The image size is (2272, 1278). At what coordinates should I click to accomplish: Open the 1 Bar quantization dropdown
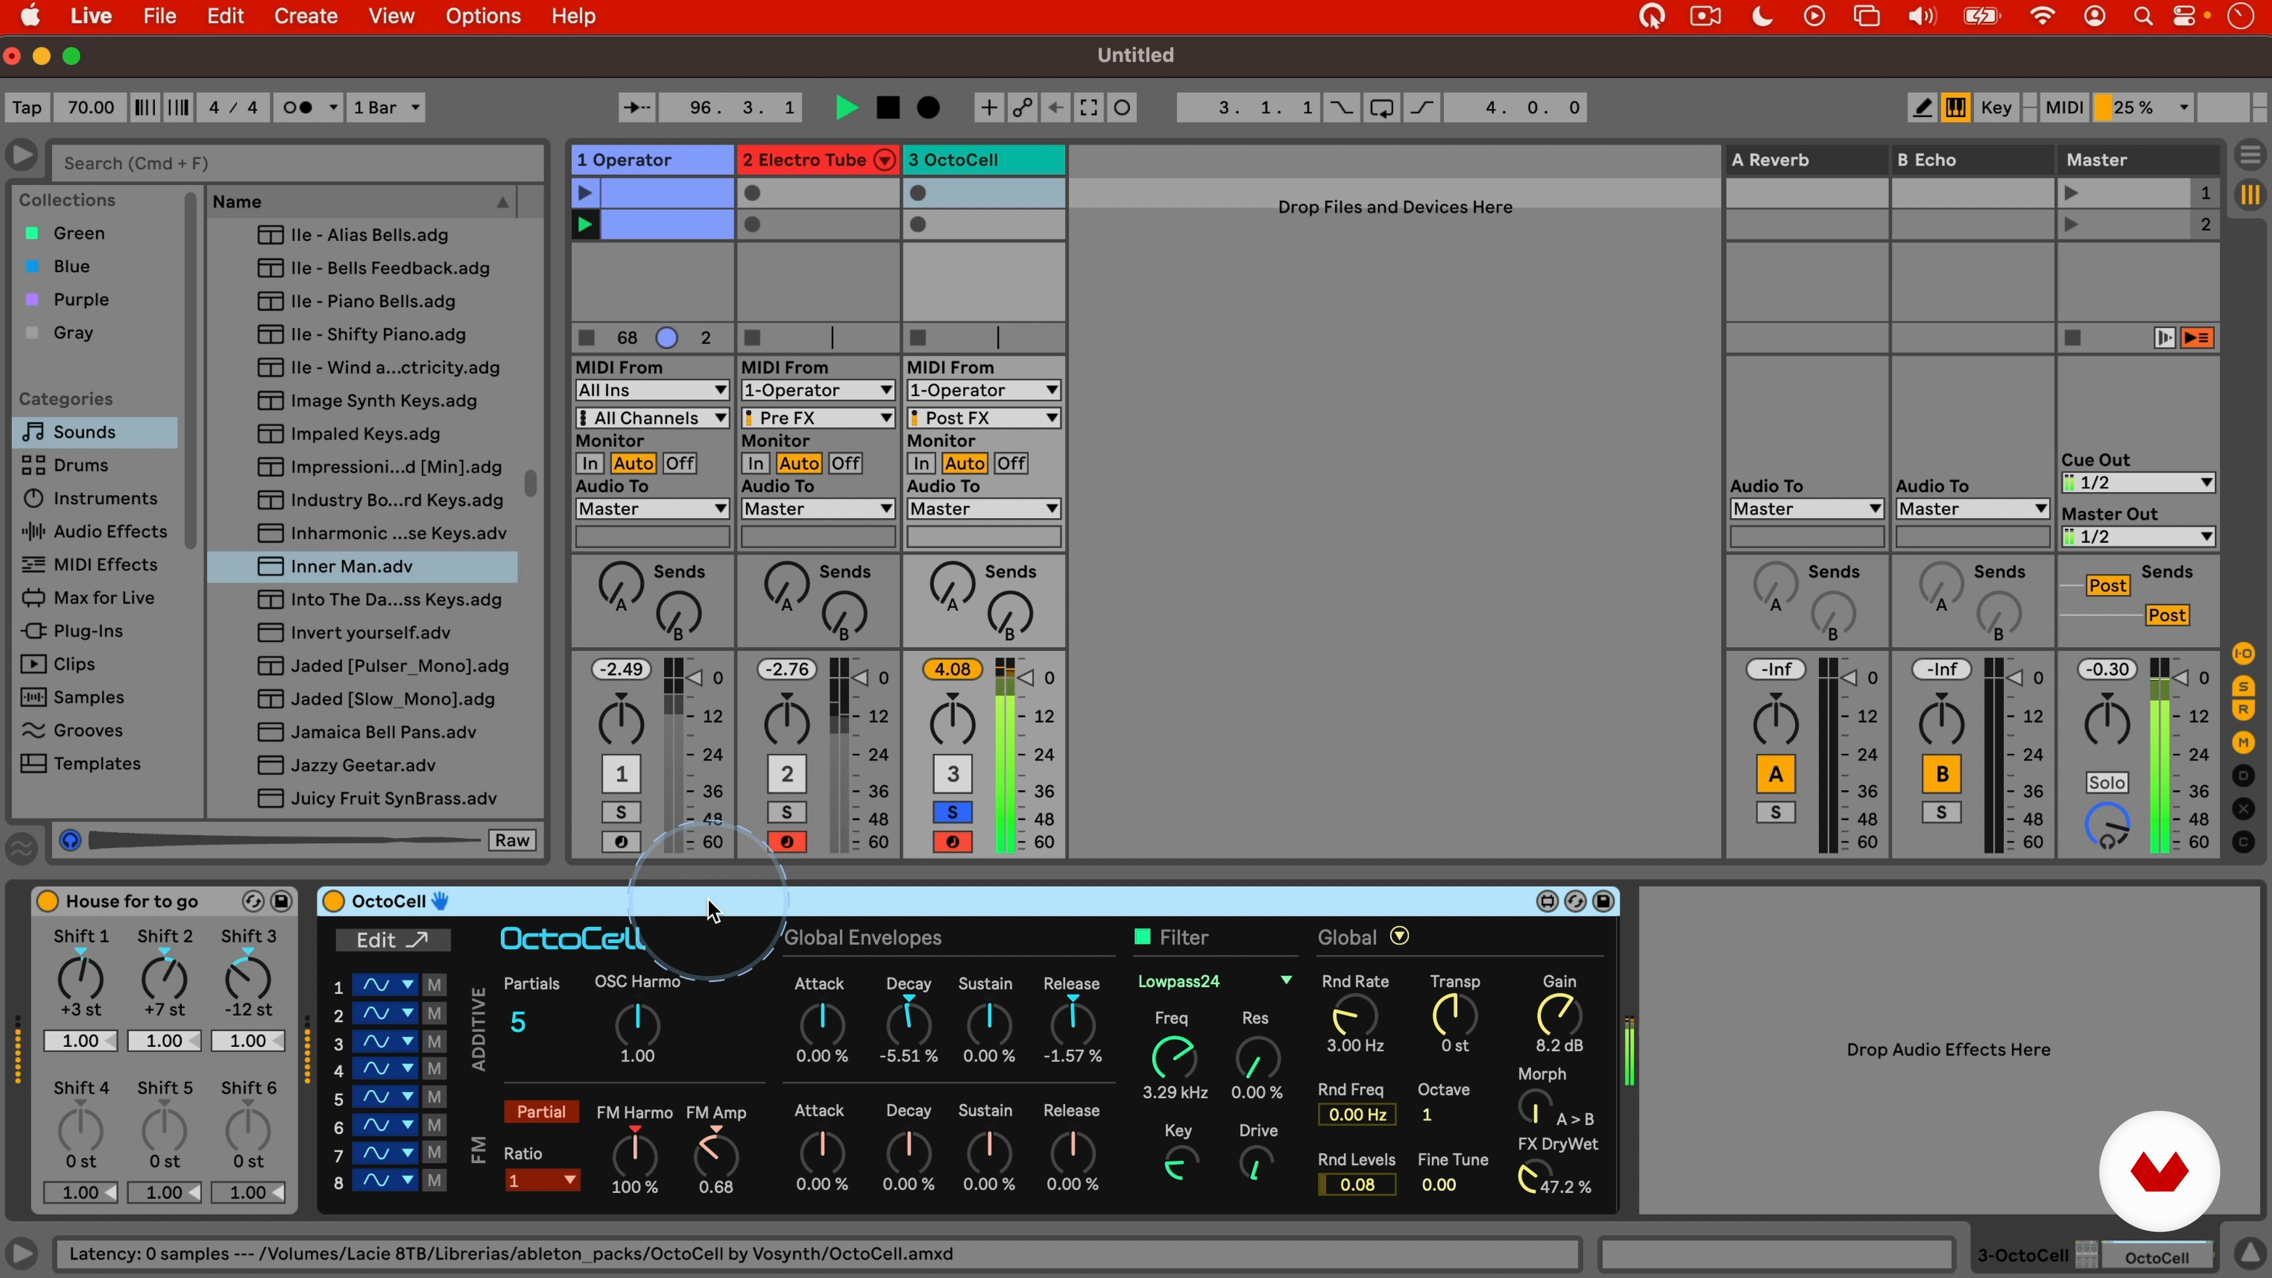coord(386,108)
